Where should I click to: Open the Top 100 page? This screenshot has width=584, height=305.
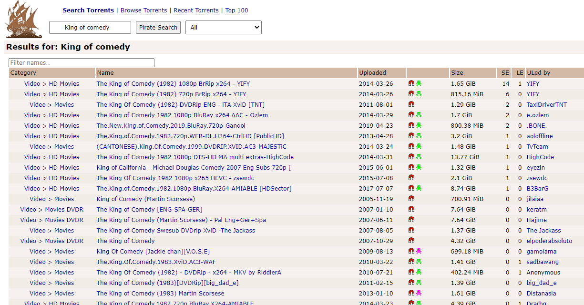pyautogui.click(x=236, y=10)
